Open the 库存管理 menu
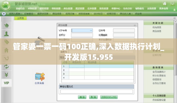Screen dimensions: 177x103 point(68,8)
